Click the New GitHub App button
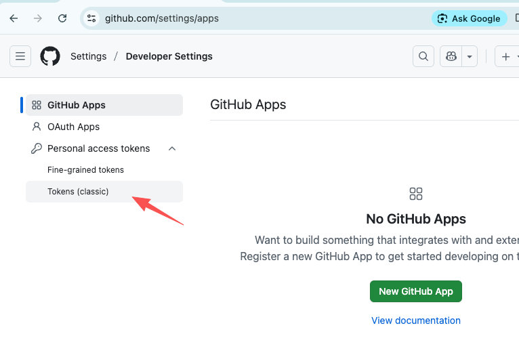519x355 pixels. 416,291
